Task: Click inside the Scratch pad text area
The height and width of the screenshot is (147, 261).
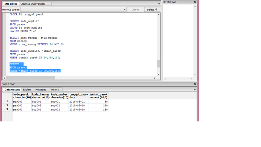Action: [178, 41]
